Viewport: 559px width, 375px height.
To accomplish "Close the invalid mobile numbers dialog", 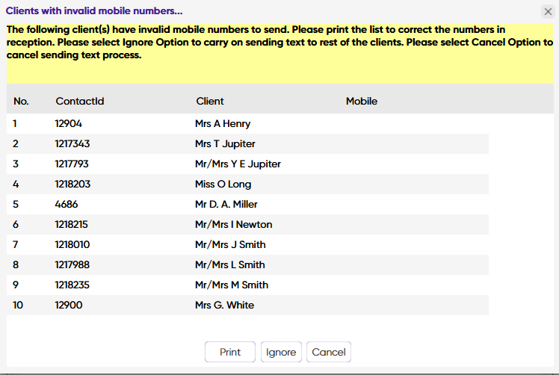I will [x=548, y=12].
